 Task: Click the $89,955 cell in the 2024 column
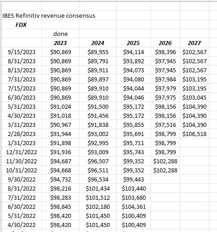(98, 52)
